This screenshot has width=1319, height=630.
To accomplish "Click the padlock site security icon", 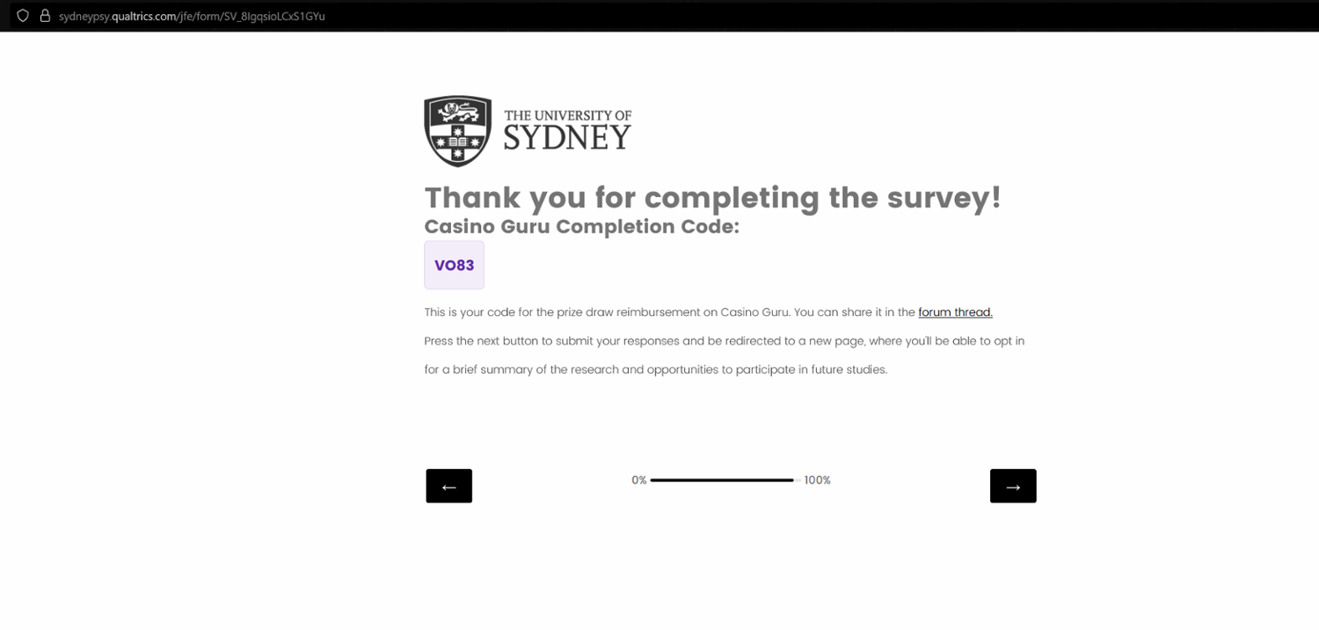I will [45, 16].
